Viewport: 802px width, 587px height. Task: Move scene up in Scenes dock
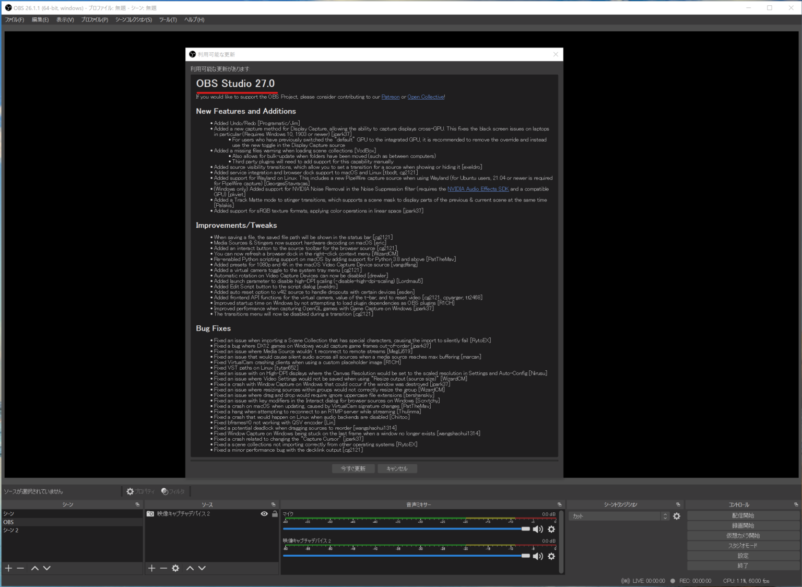[x=34, y=568]
